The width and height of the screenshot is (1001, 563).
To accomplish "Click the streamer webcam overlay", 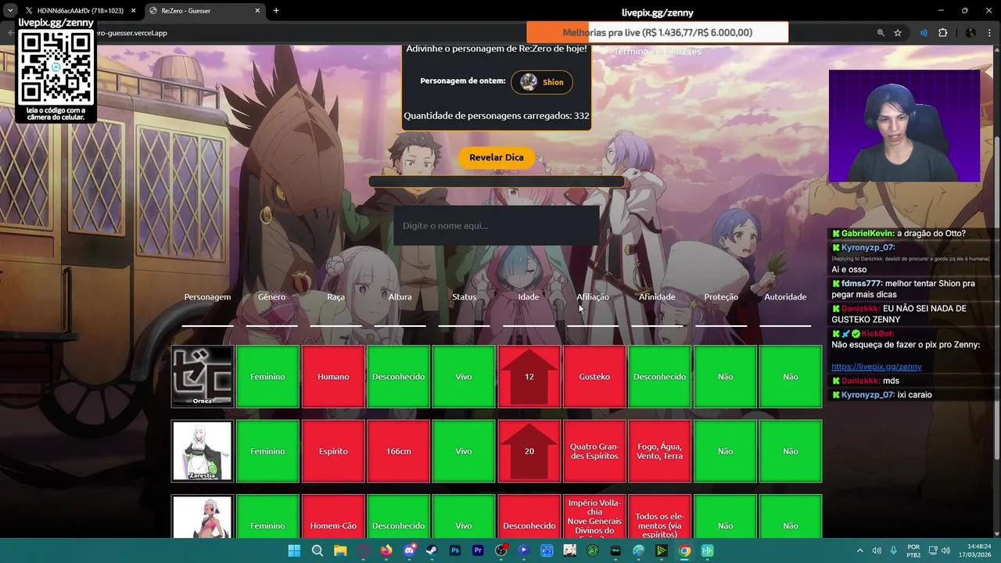I will [x=904, y=126].
